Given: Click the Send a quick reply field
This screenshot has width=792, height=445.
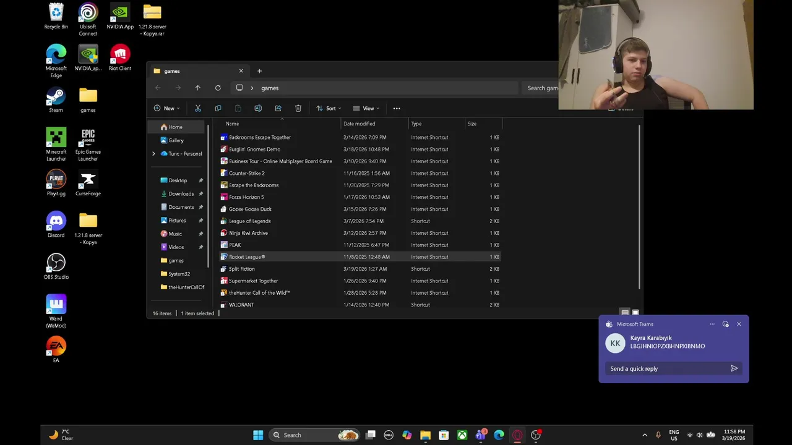Looking at the screenshot, I should [x=667, y=368].
